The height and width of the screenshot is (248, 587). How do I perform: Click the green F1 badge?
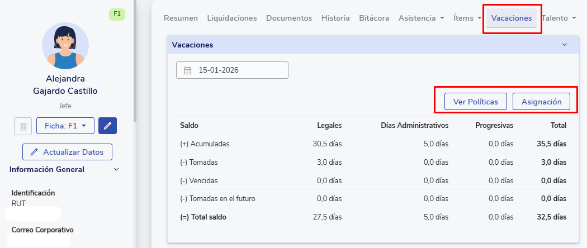[117, 14]
